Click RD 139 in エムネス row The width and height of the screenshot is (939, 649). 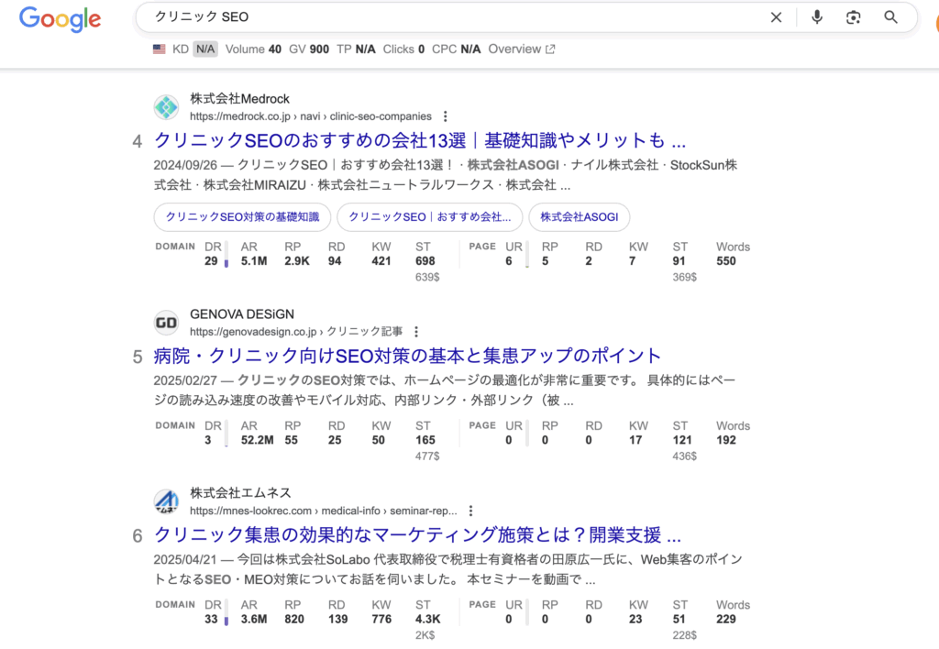[337, 619]
